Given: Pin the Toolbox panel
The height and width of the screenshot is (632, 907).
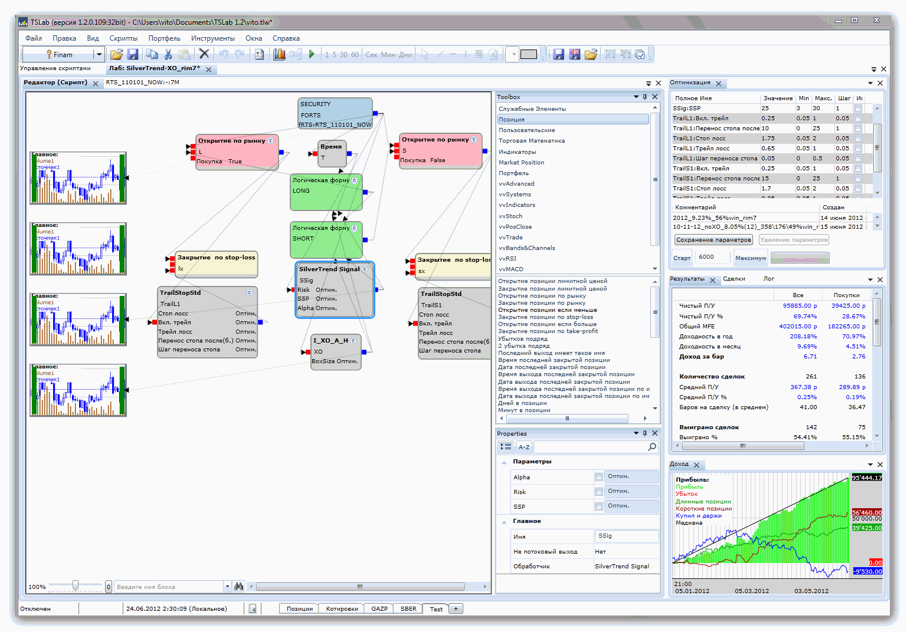Looking at the screenshot, I should (x=645, y=97).
